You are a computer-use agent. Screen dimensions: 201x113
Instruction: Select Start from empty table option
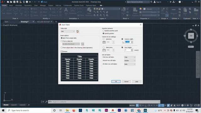(69, 38)
